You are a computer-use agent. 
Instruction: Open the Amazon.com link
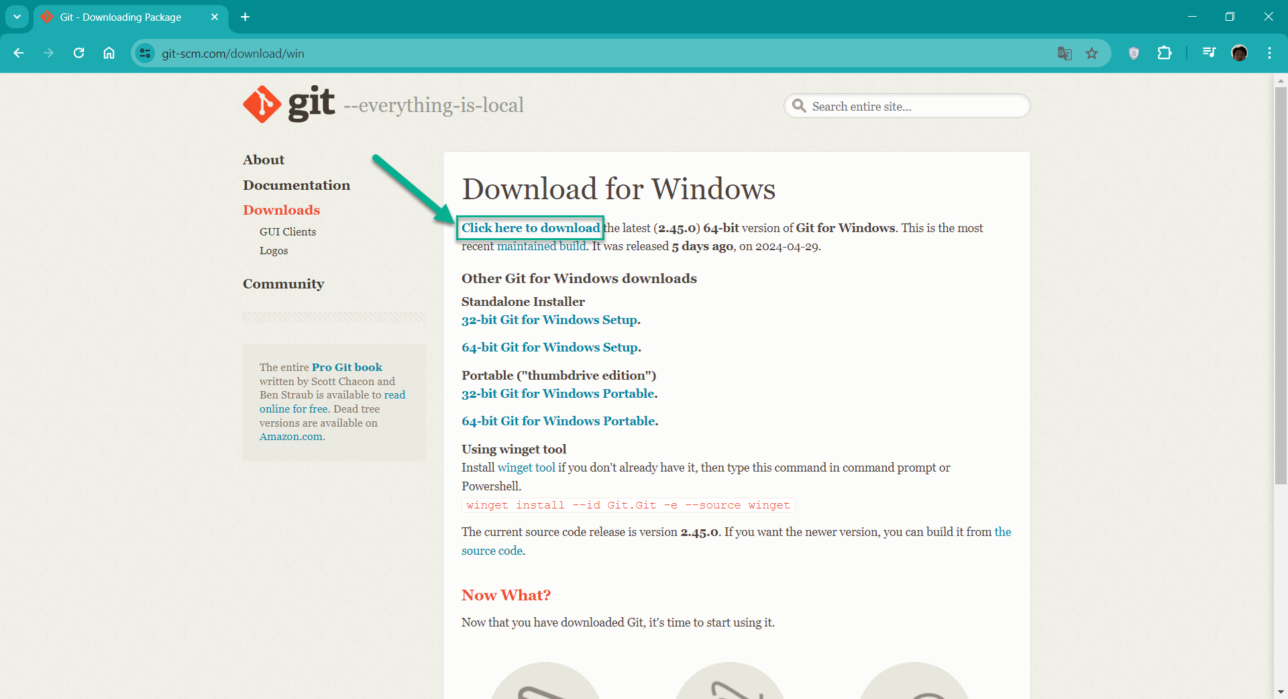(291, 437)
